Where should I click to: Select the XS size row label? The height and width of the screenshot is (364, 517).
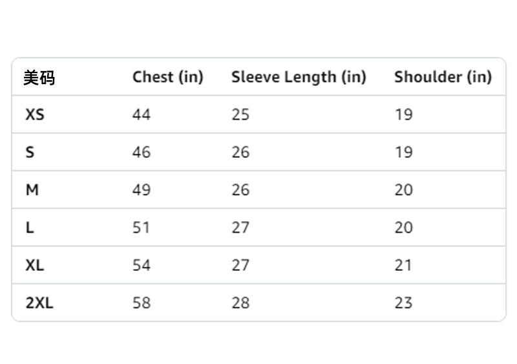pos(35,115)
